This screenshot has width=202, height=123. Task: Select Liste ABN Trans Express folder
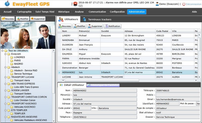point(27,87)
